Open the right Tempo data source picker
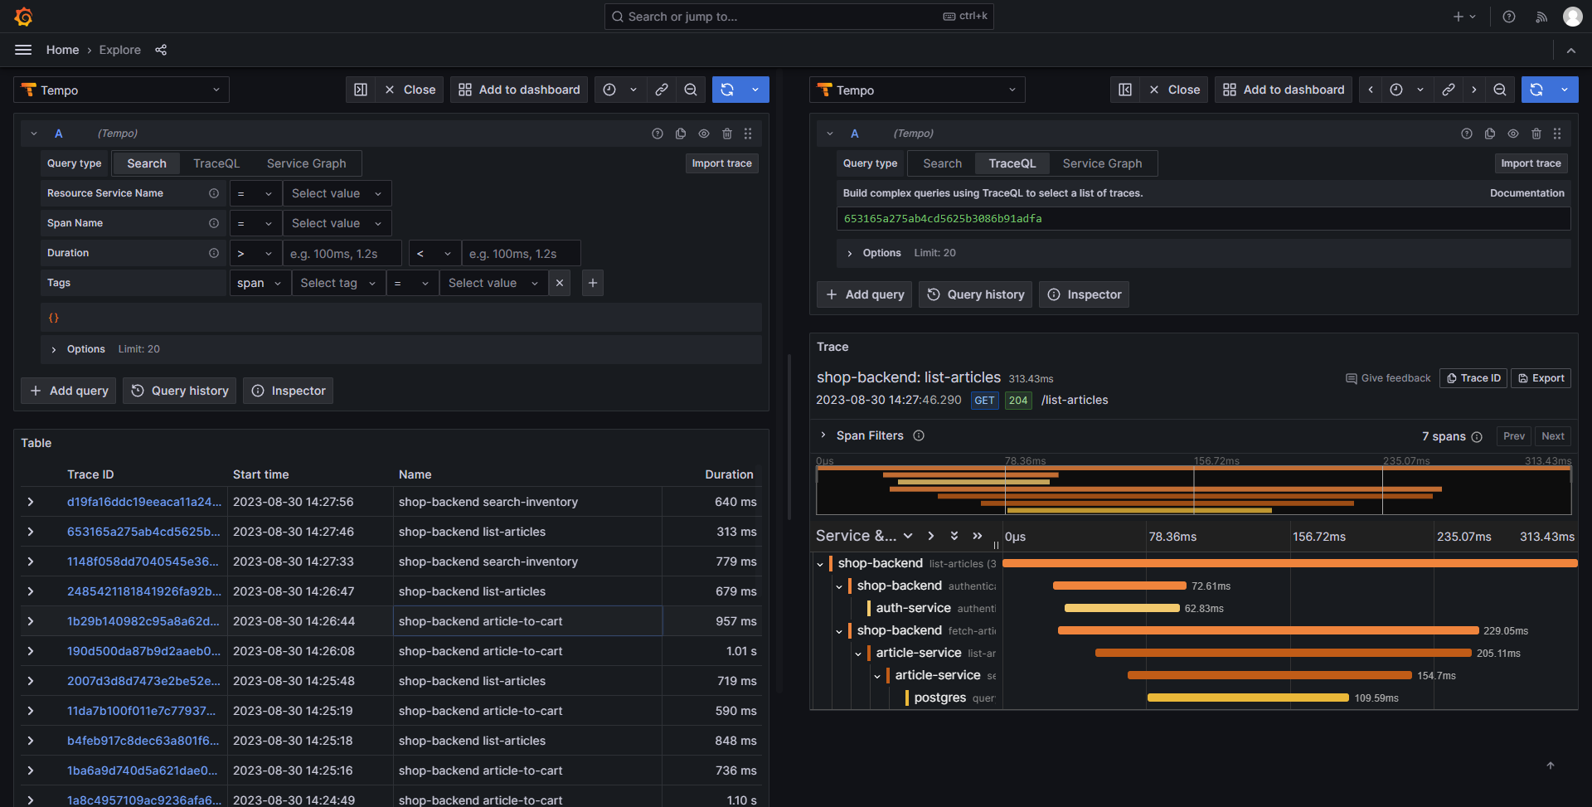This screenshot has height=807, width=1592. 917,90
